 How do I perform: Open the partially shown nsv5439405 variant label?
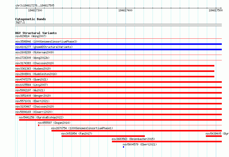[217, 134]
